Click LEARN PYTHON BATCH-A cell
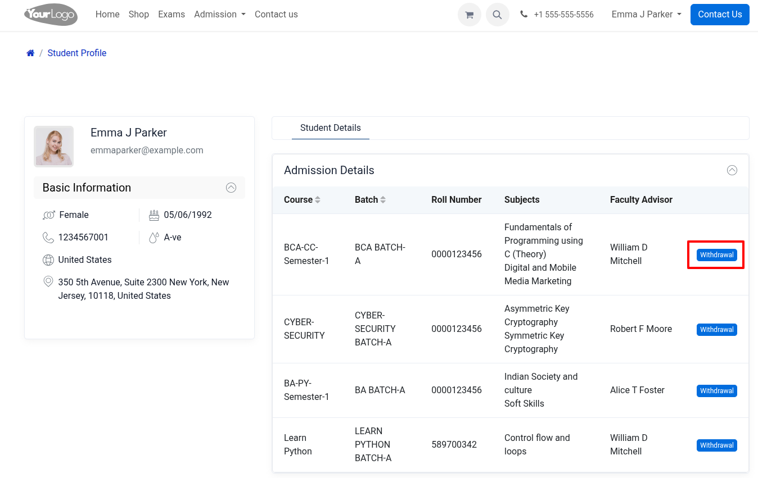This screenshot has width=758, height=478. [x=373, y=445]
